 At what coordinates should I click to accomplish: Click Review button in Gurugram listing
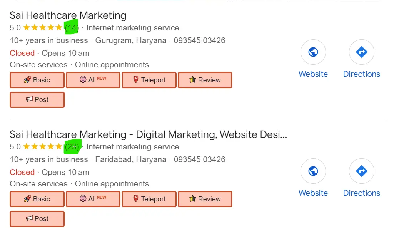coord(205,80)
